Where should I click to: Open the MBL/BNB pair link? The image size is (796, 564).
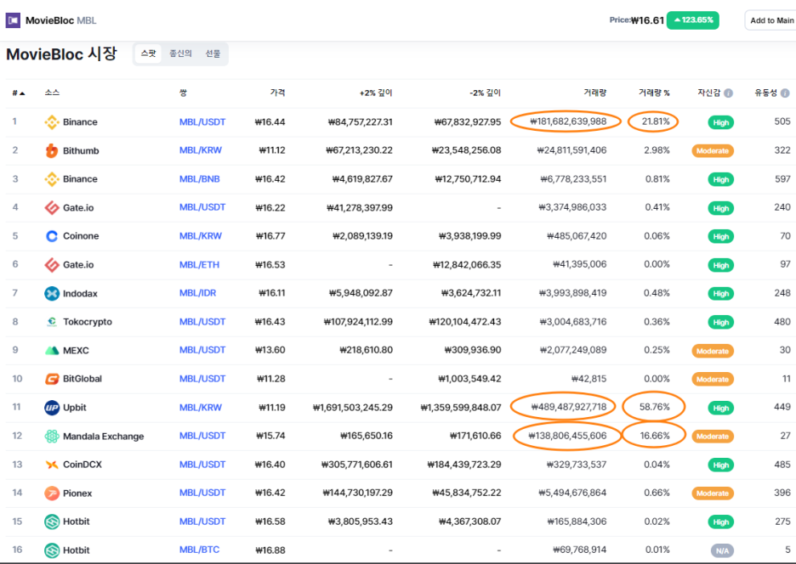click(x=200, y=179)
